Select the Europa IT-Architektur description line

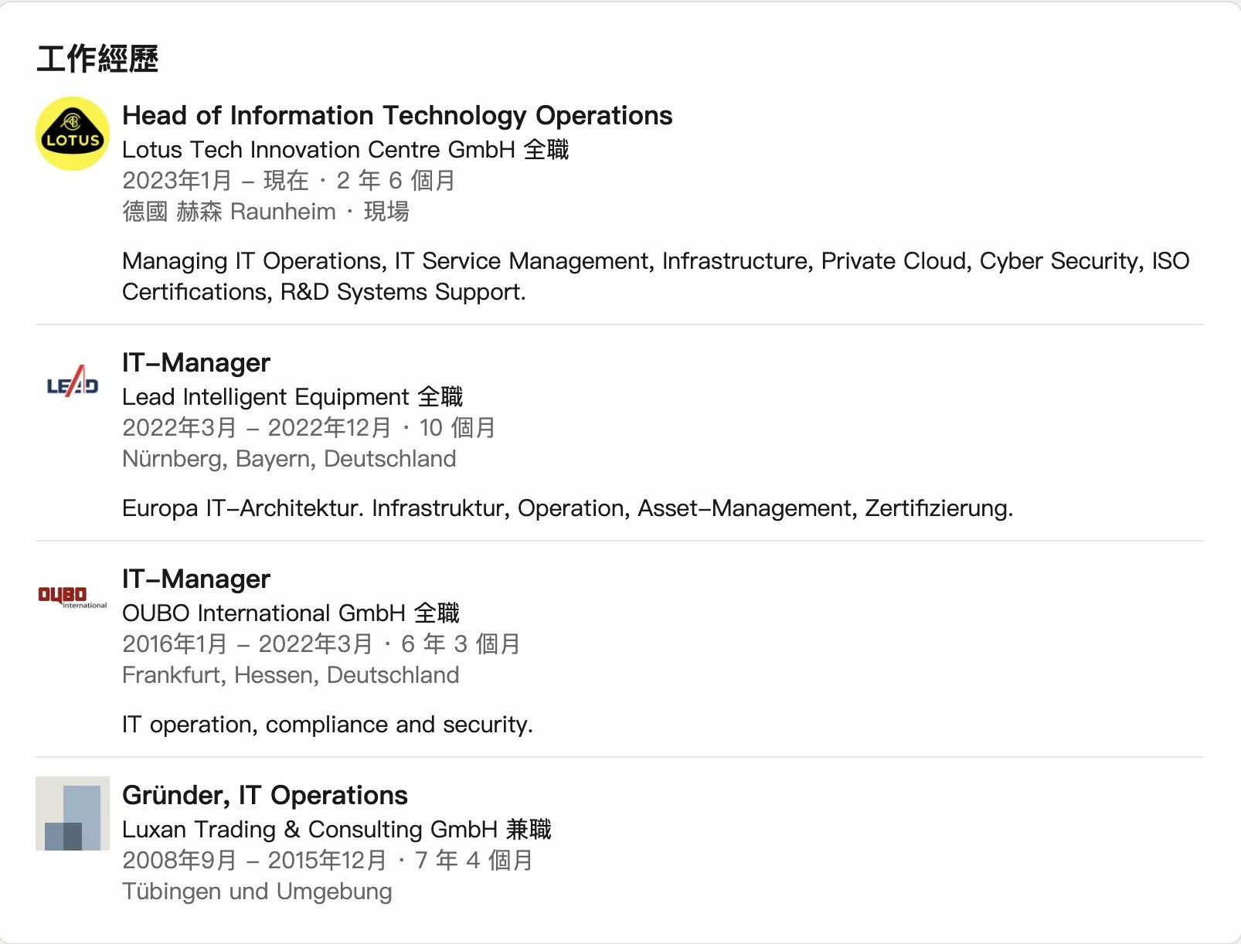point(568,508)
